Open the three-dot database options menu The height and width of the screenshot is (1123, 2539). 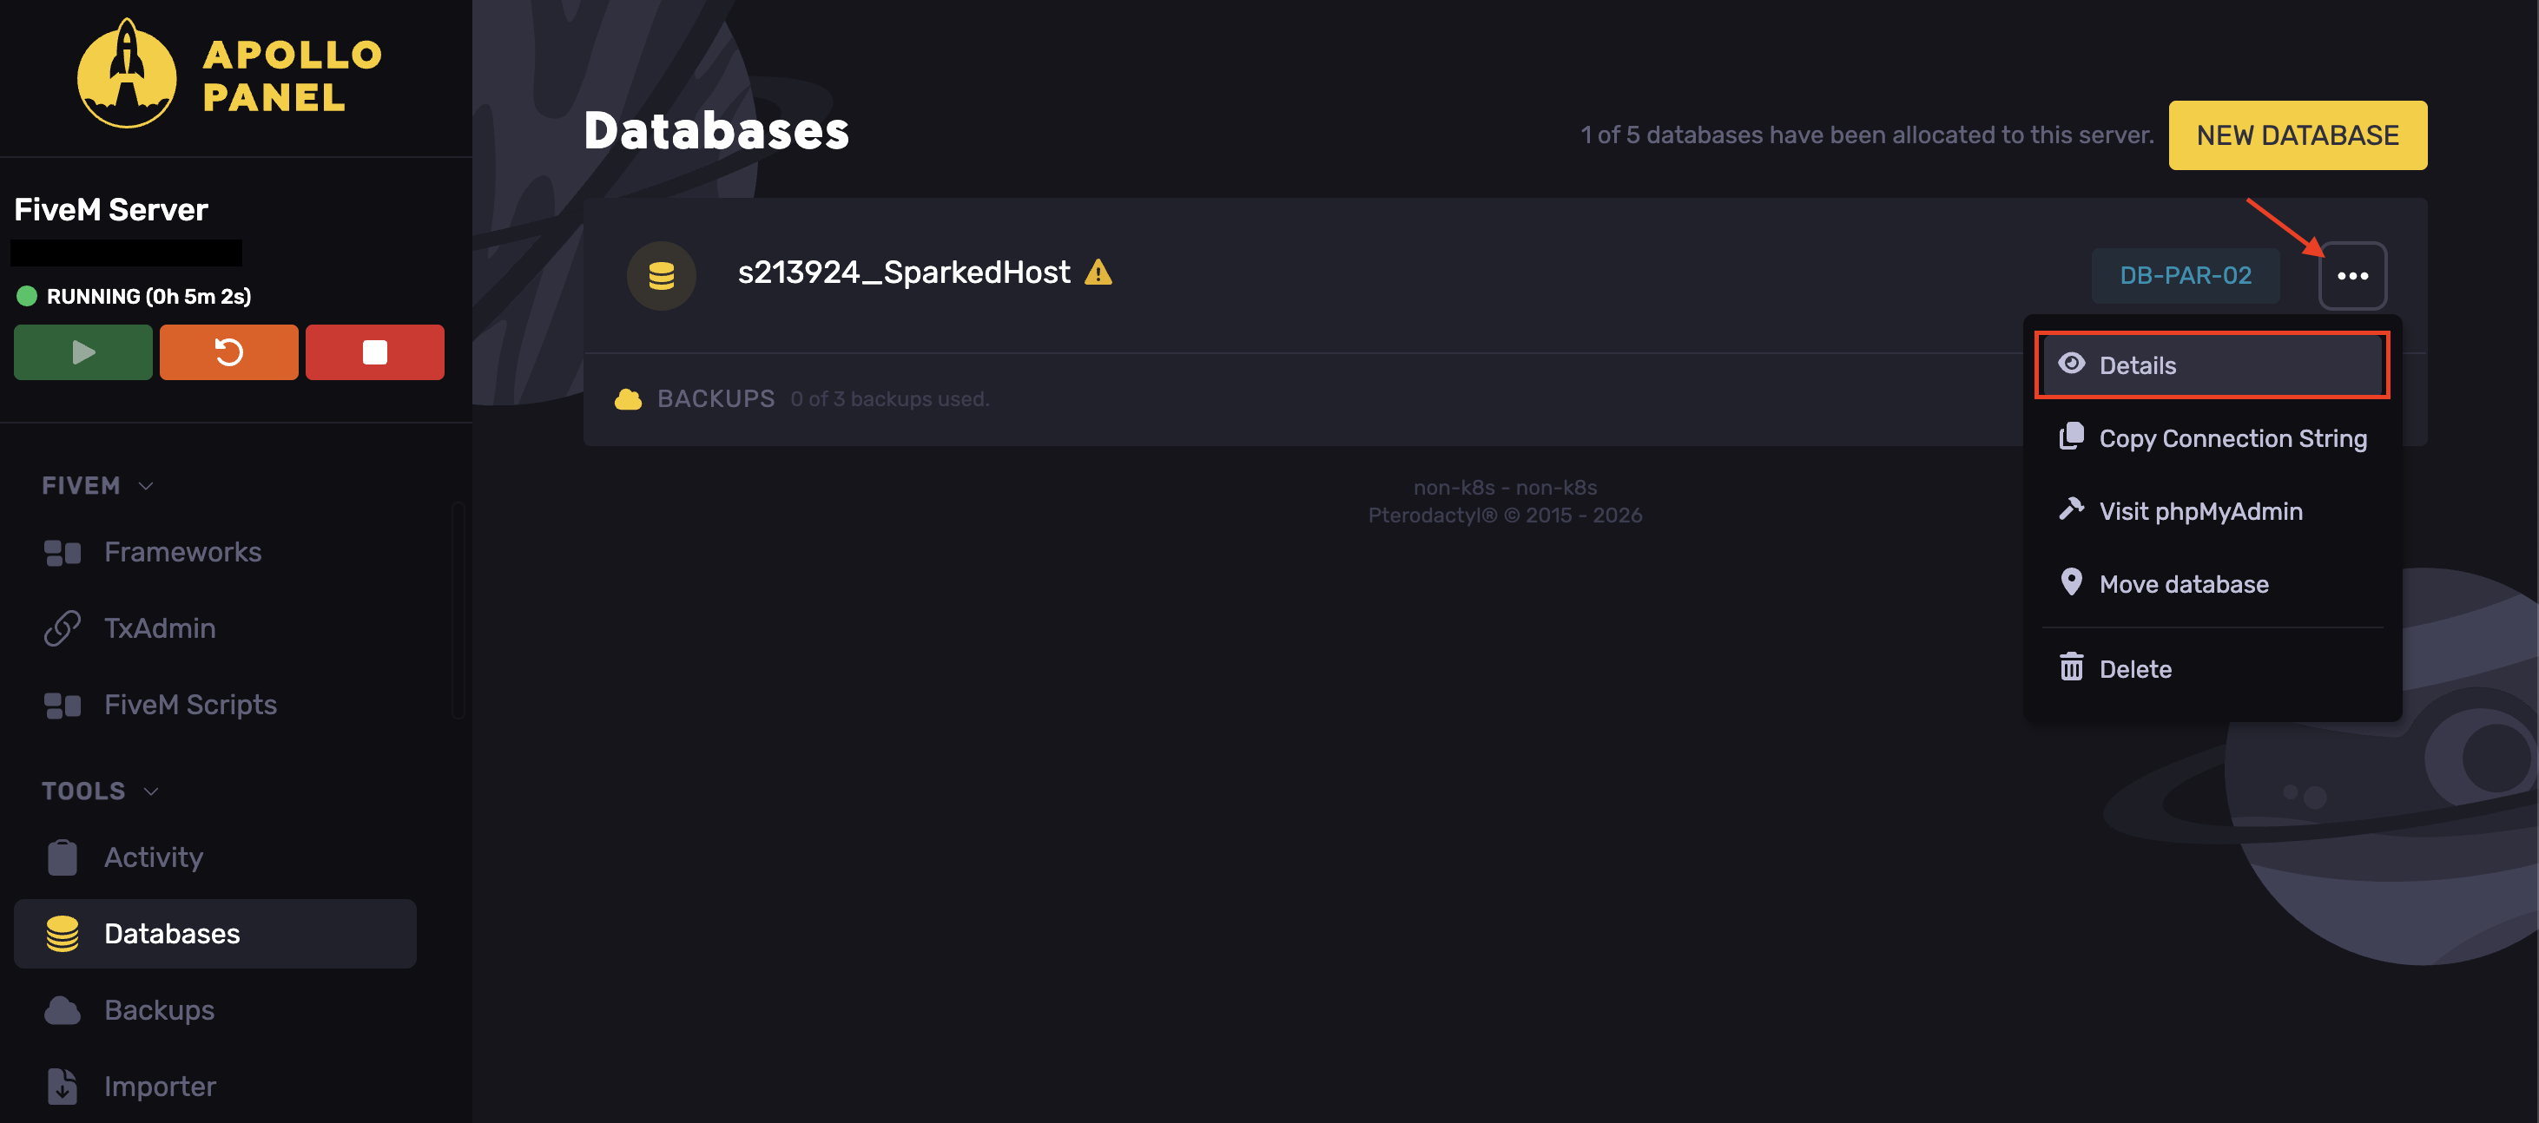click(2352, 276)
